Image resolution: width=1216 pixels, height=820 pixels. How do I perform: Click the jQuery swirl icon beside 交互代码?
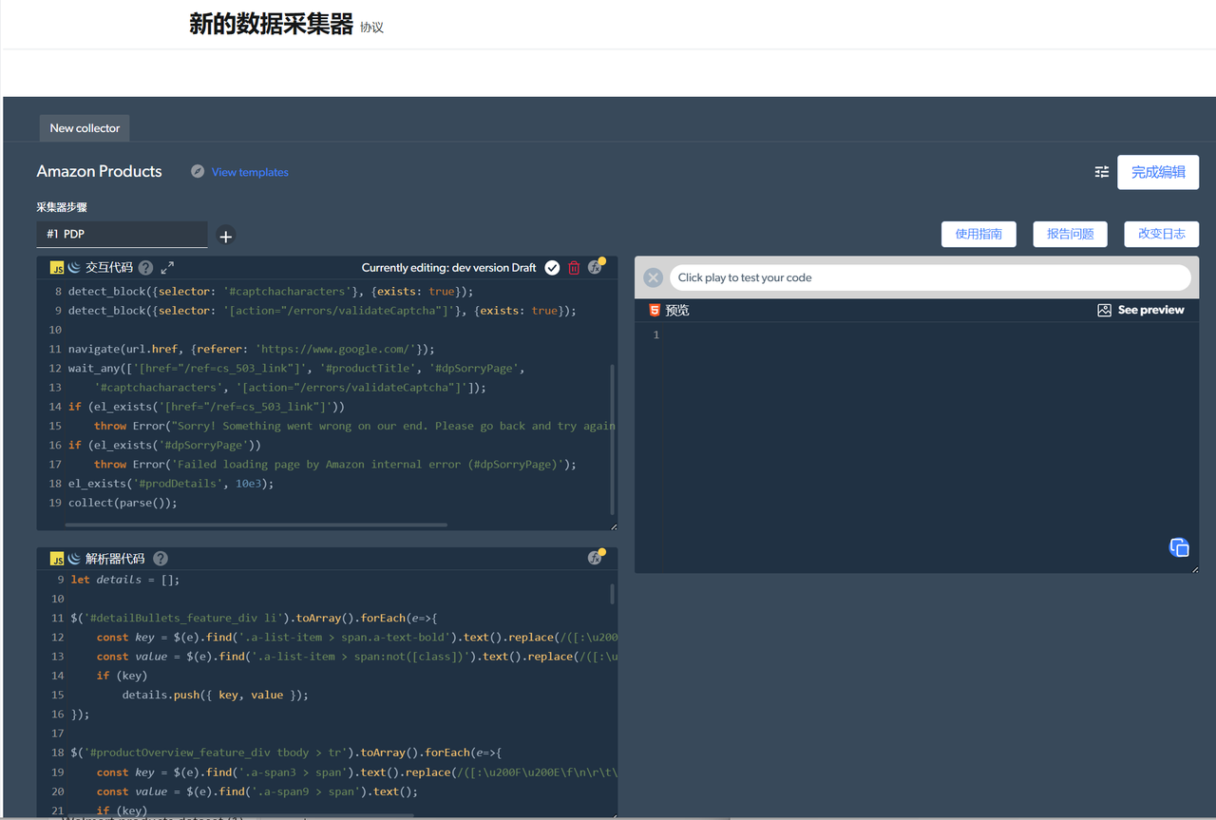[x=74, y=268]
